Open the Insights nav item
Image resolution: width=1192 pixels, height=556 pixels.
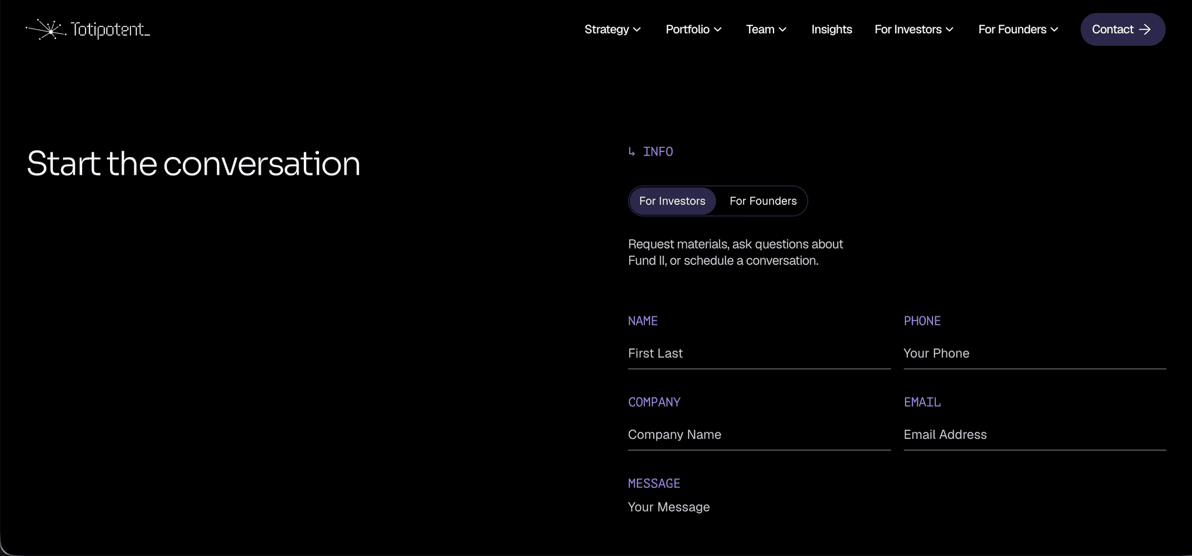[x=832, y=29]
